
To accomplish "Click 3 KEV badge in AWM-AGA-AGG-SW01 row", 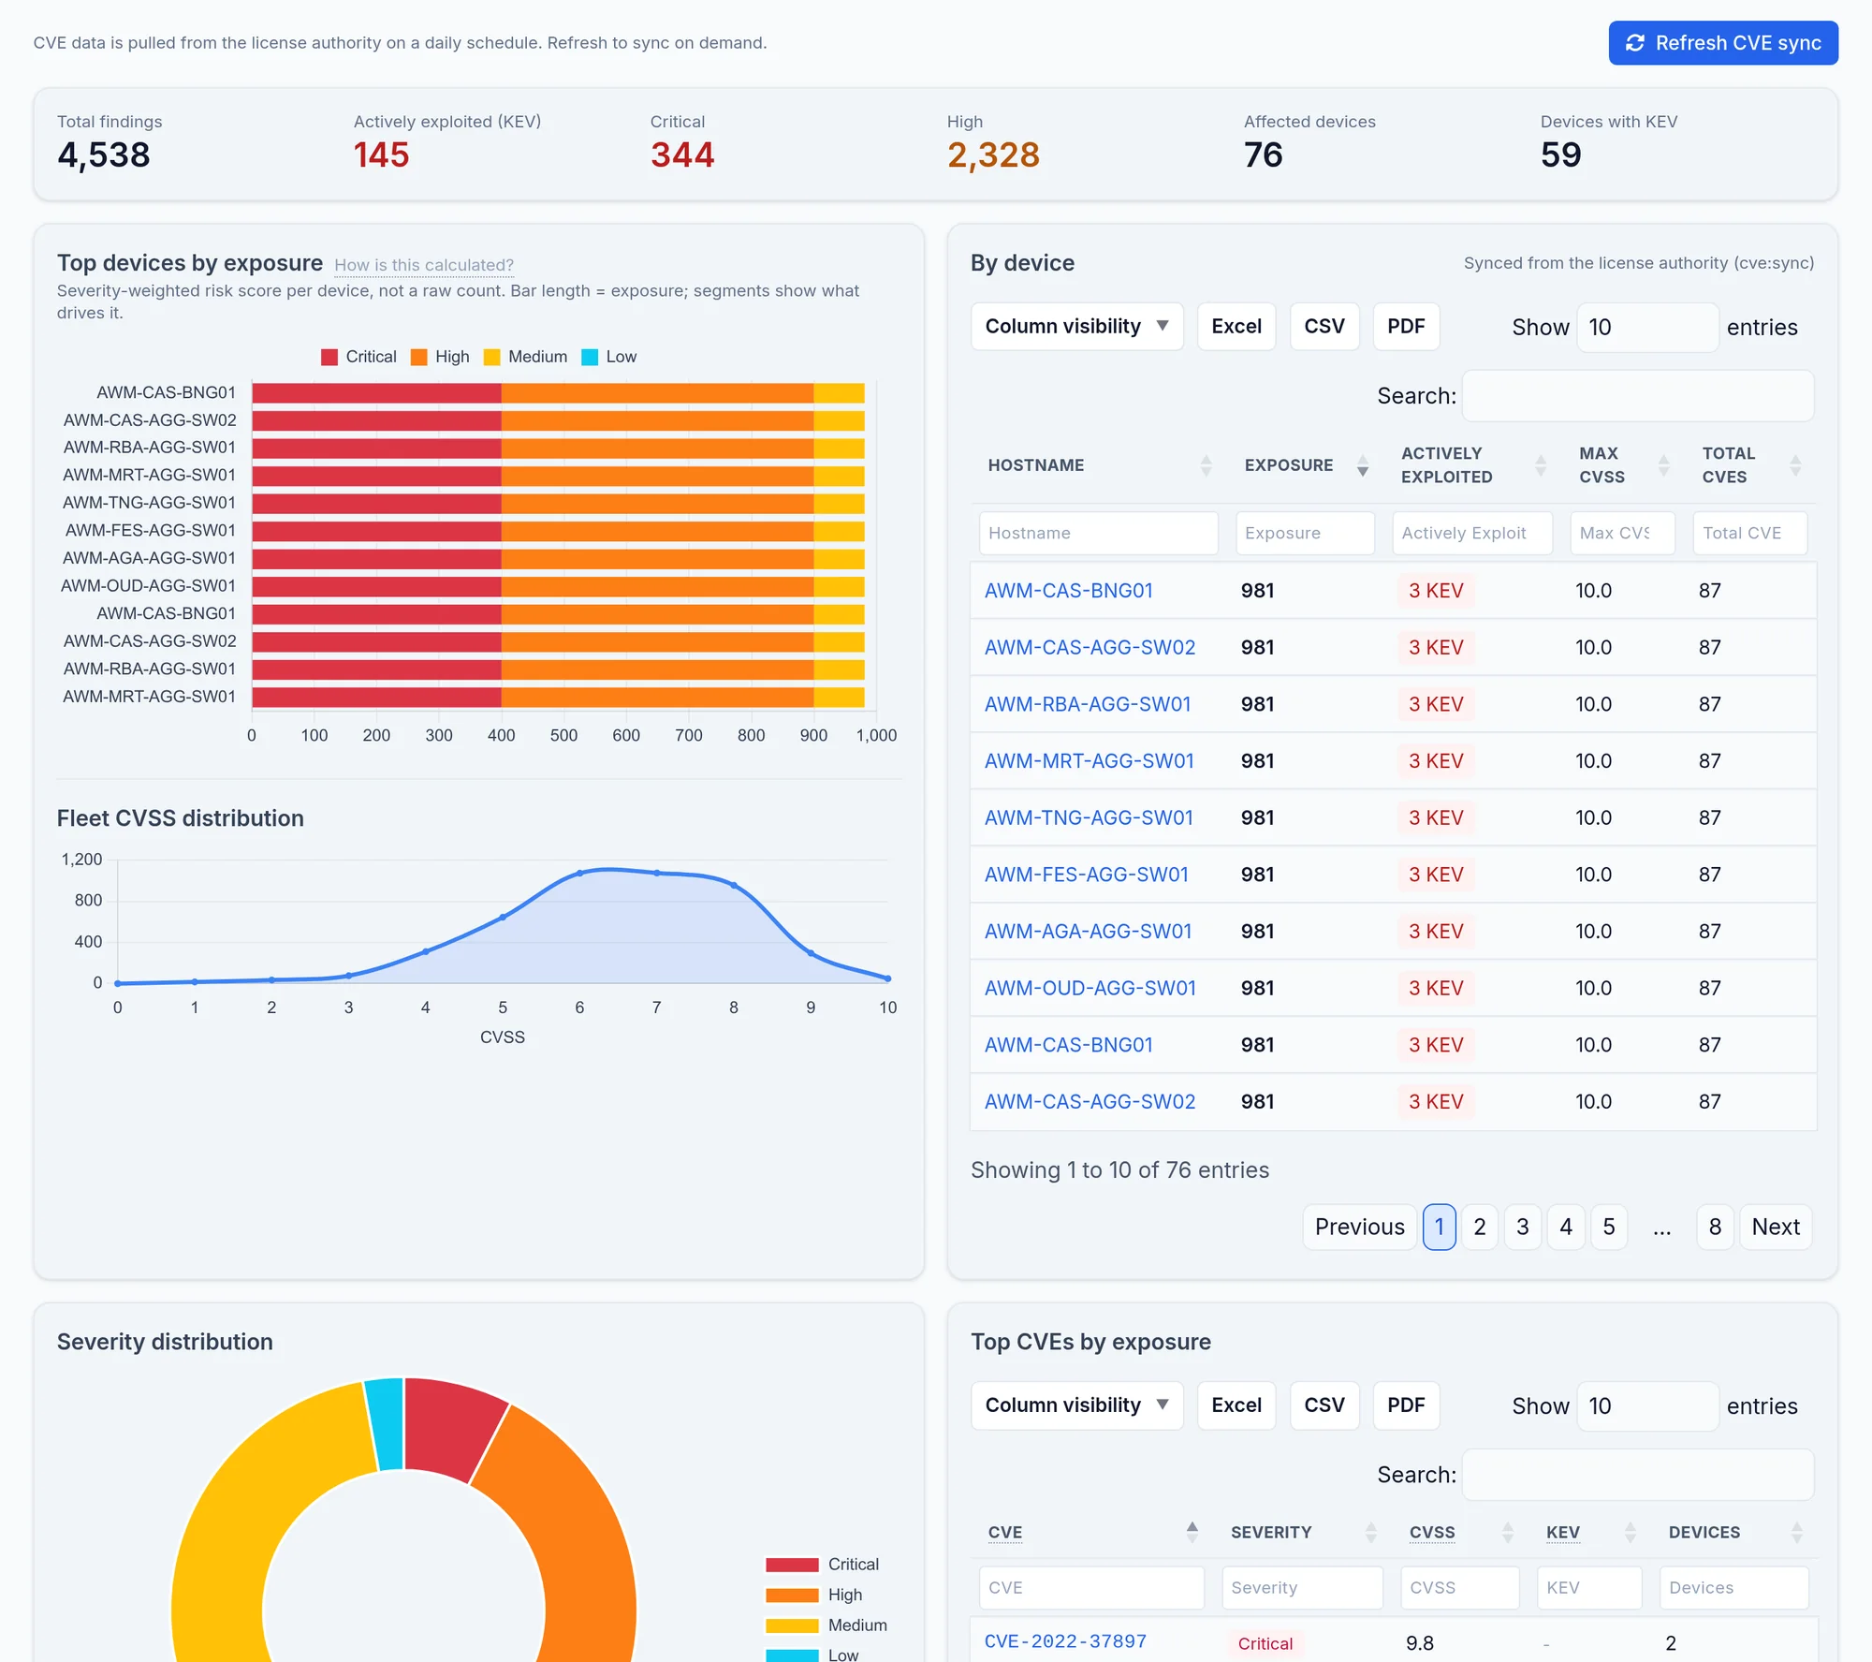I will (1436, 932).
